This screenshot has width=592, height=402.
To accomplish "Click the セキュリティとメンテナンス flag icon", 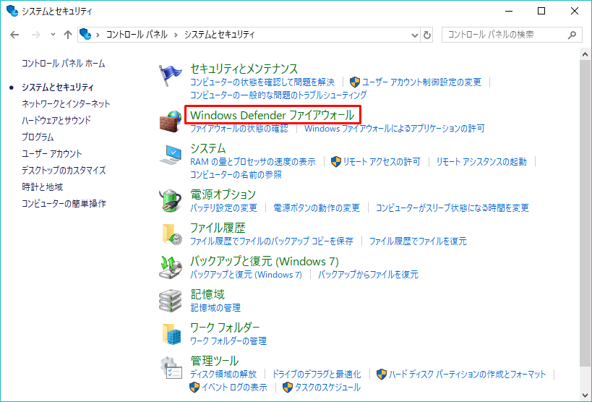I will pos(171,76).
